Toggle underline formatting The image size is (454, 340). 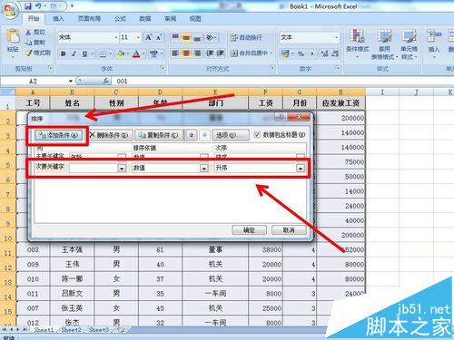point(84,53)
